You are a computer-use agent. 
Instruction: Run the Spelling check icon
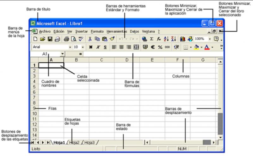(81, 39)
